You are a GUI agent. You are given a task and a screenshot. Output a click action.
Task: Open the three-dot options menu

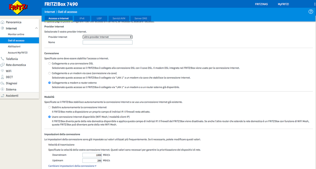[x=315, y=4]
